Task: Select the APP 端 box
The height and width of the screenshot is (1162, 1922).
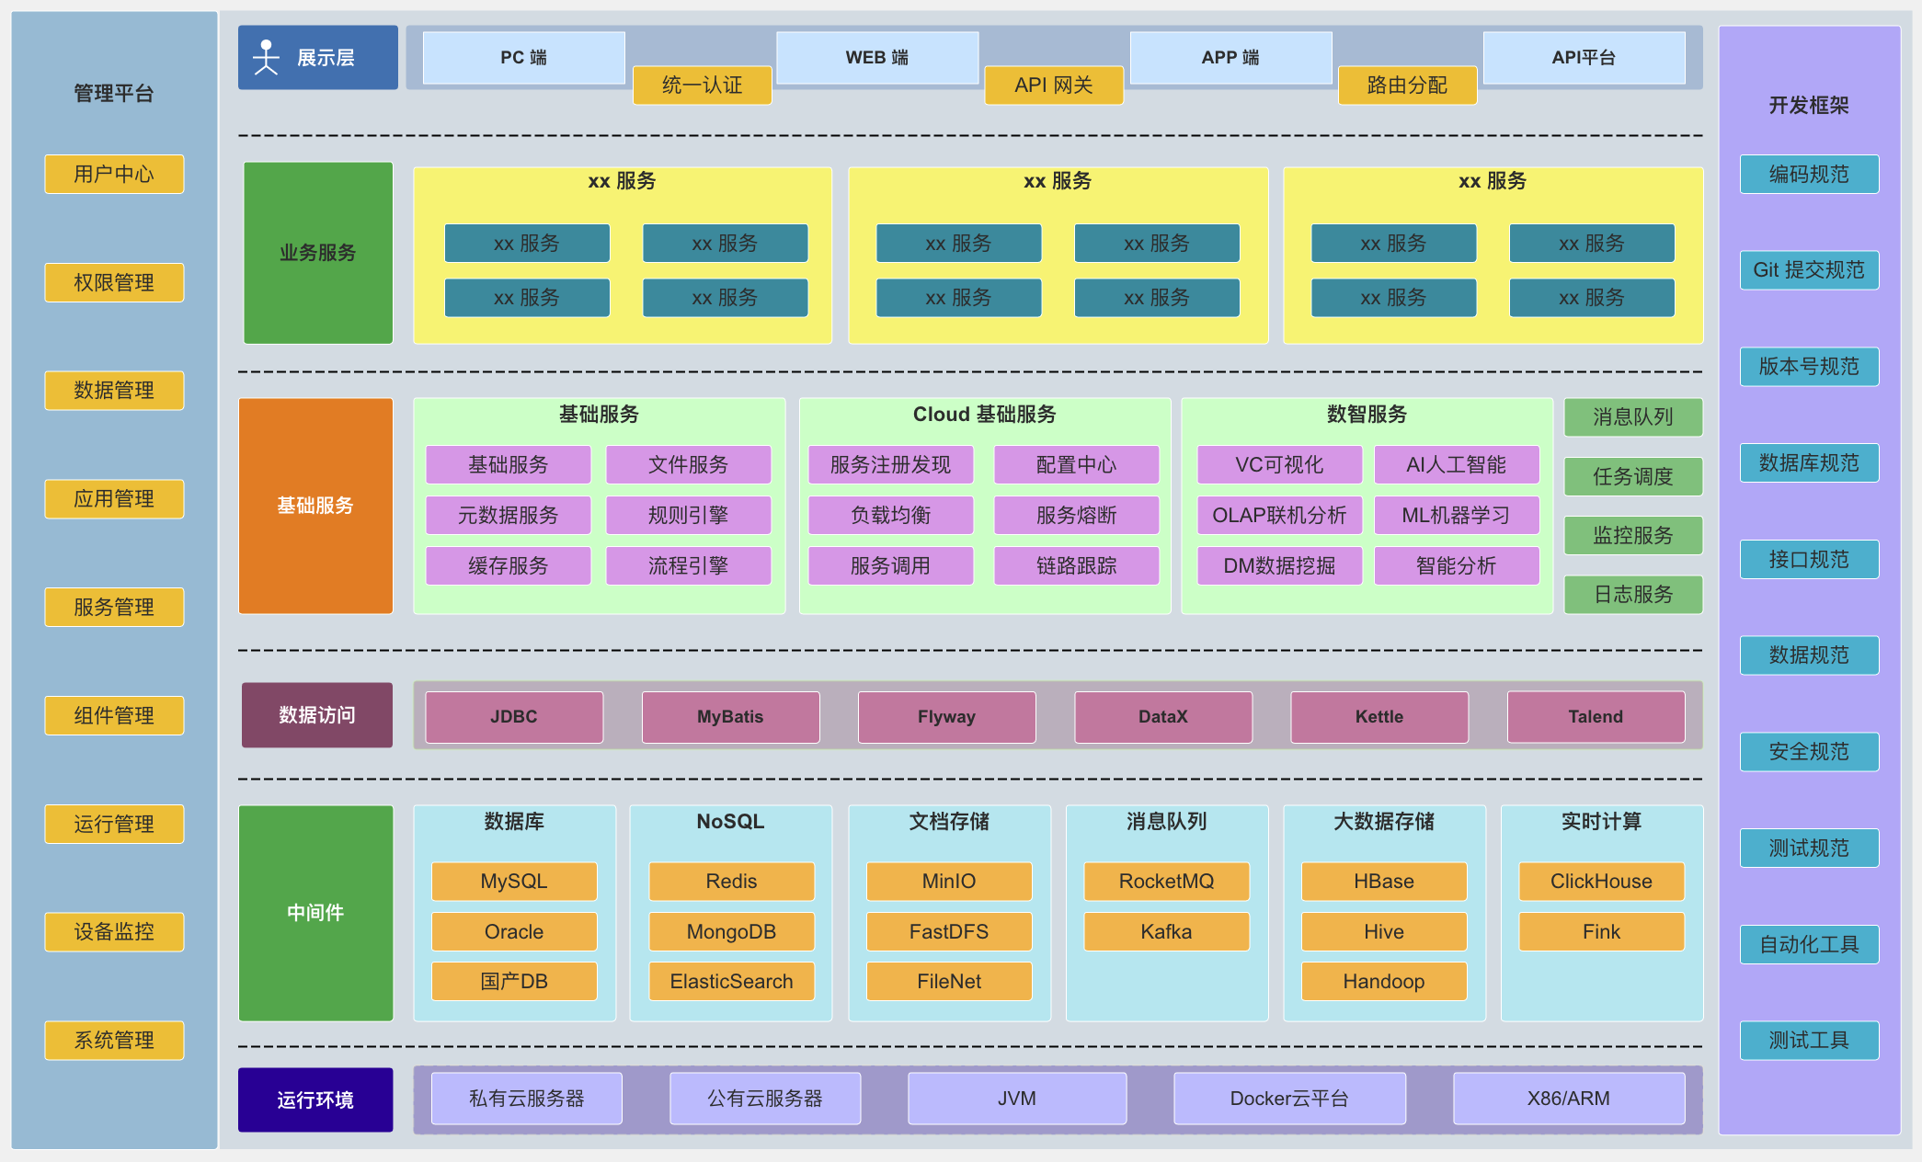Action: tap(1230, 57)
